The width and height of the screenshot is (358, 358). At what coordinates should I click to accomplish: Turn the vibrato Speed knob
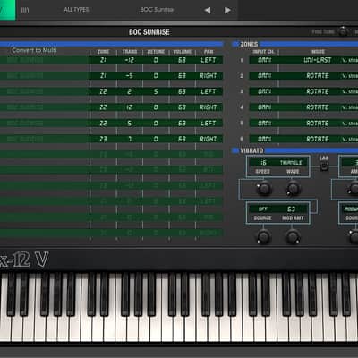click(264, 189)
